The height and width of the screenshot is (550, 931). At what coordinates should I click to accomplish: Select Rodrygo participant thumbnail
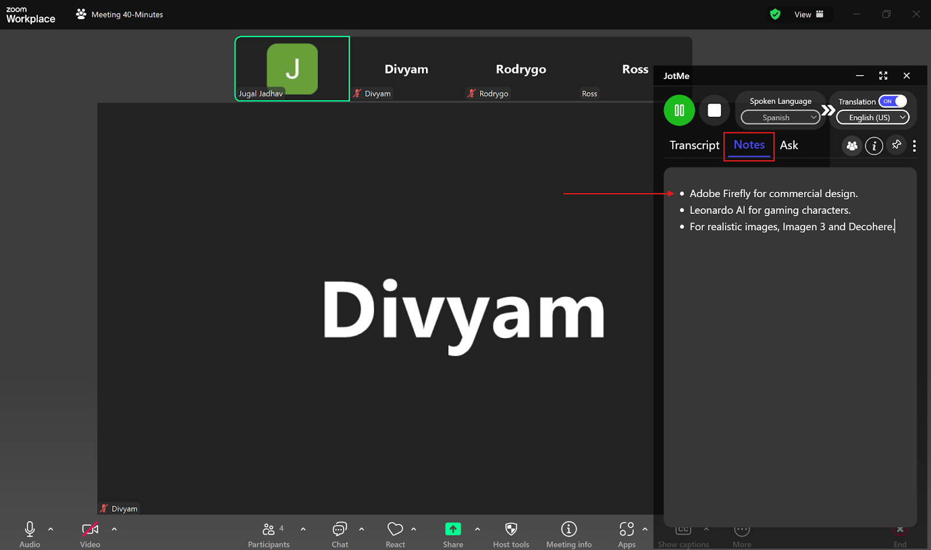pyautogui.click(x=521, y=69)
